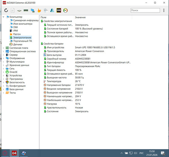169x157 pixels.
Task: Open the Opera browser taskbar icon
Action: pyautogui.click(x=5, y=153)
